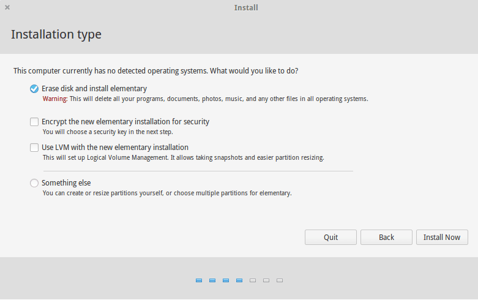Click the last empty progress step indicator

(280, 280)
